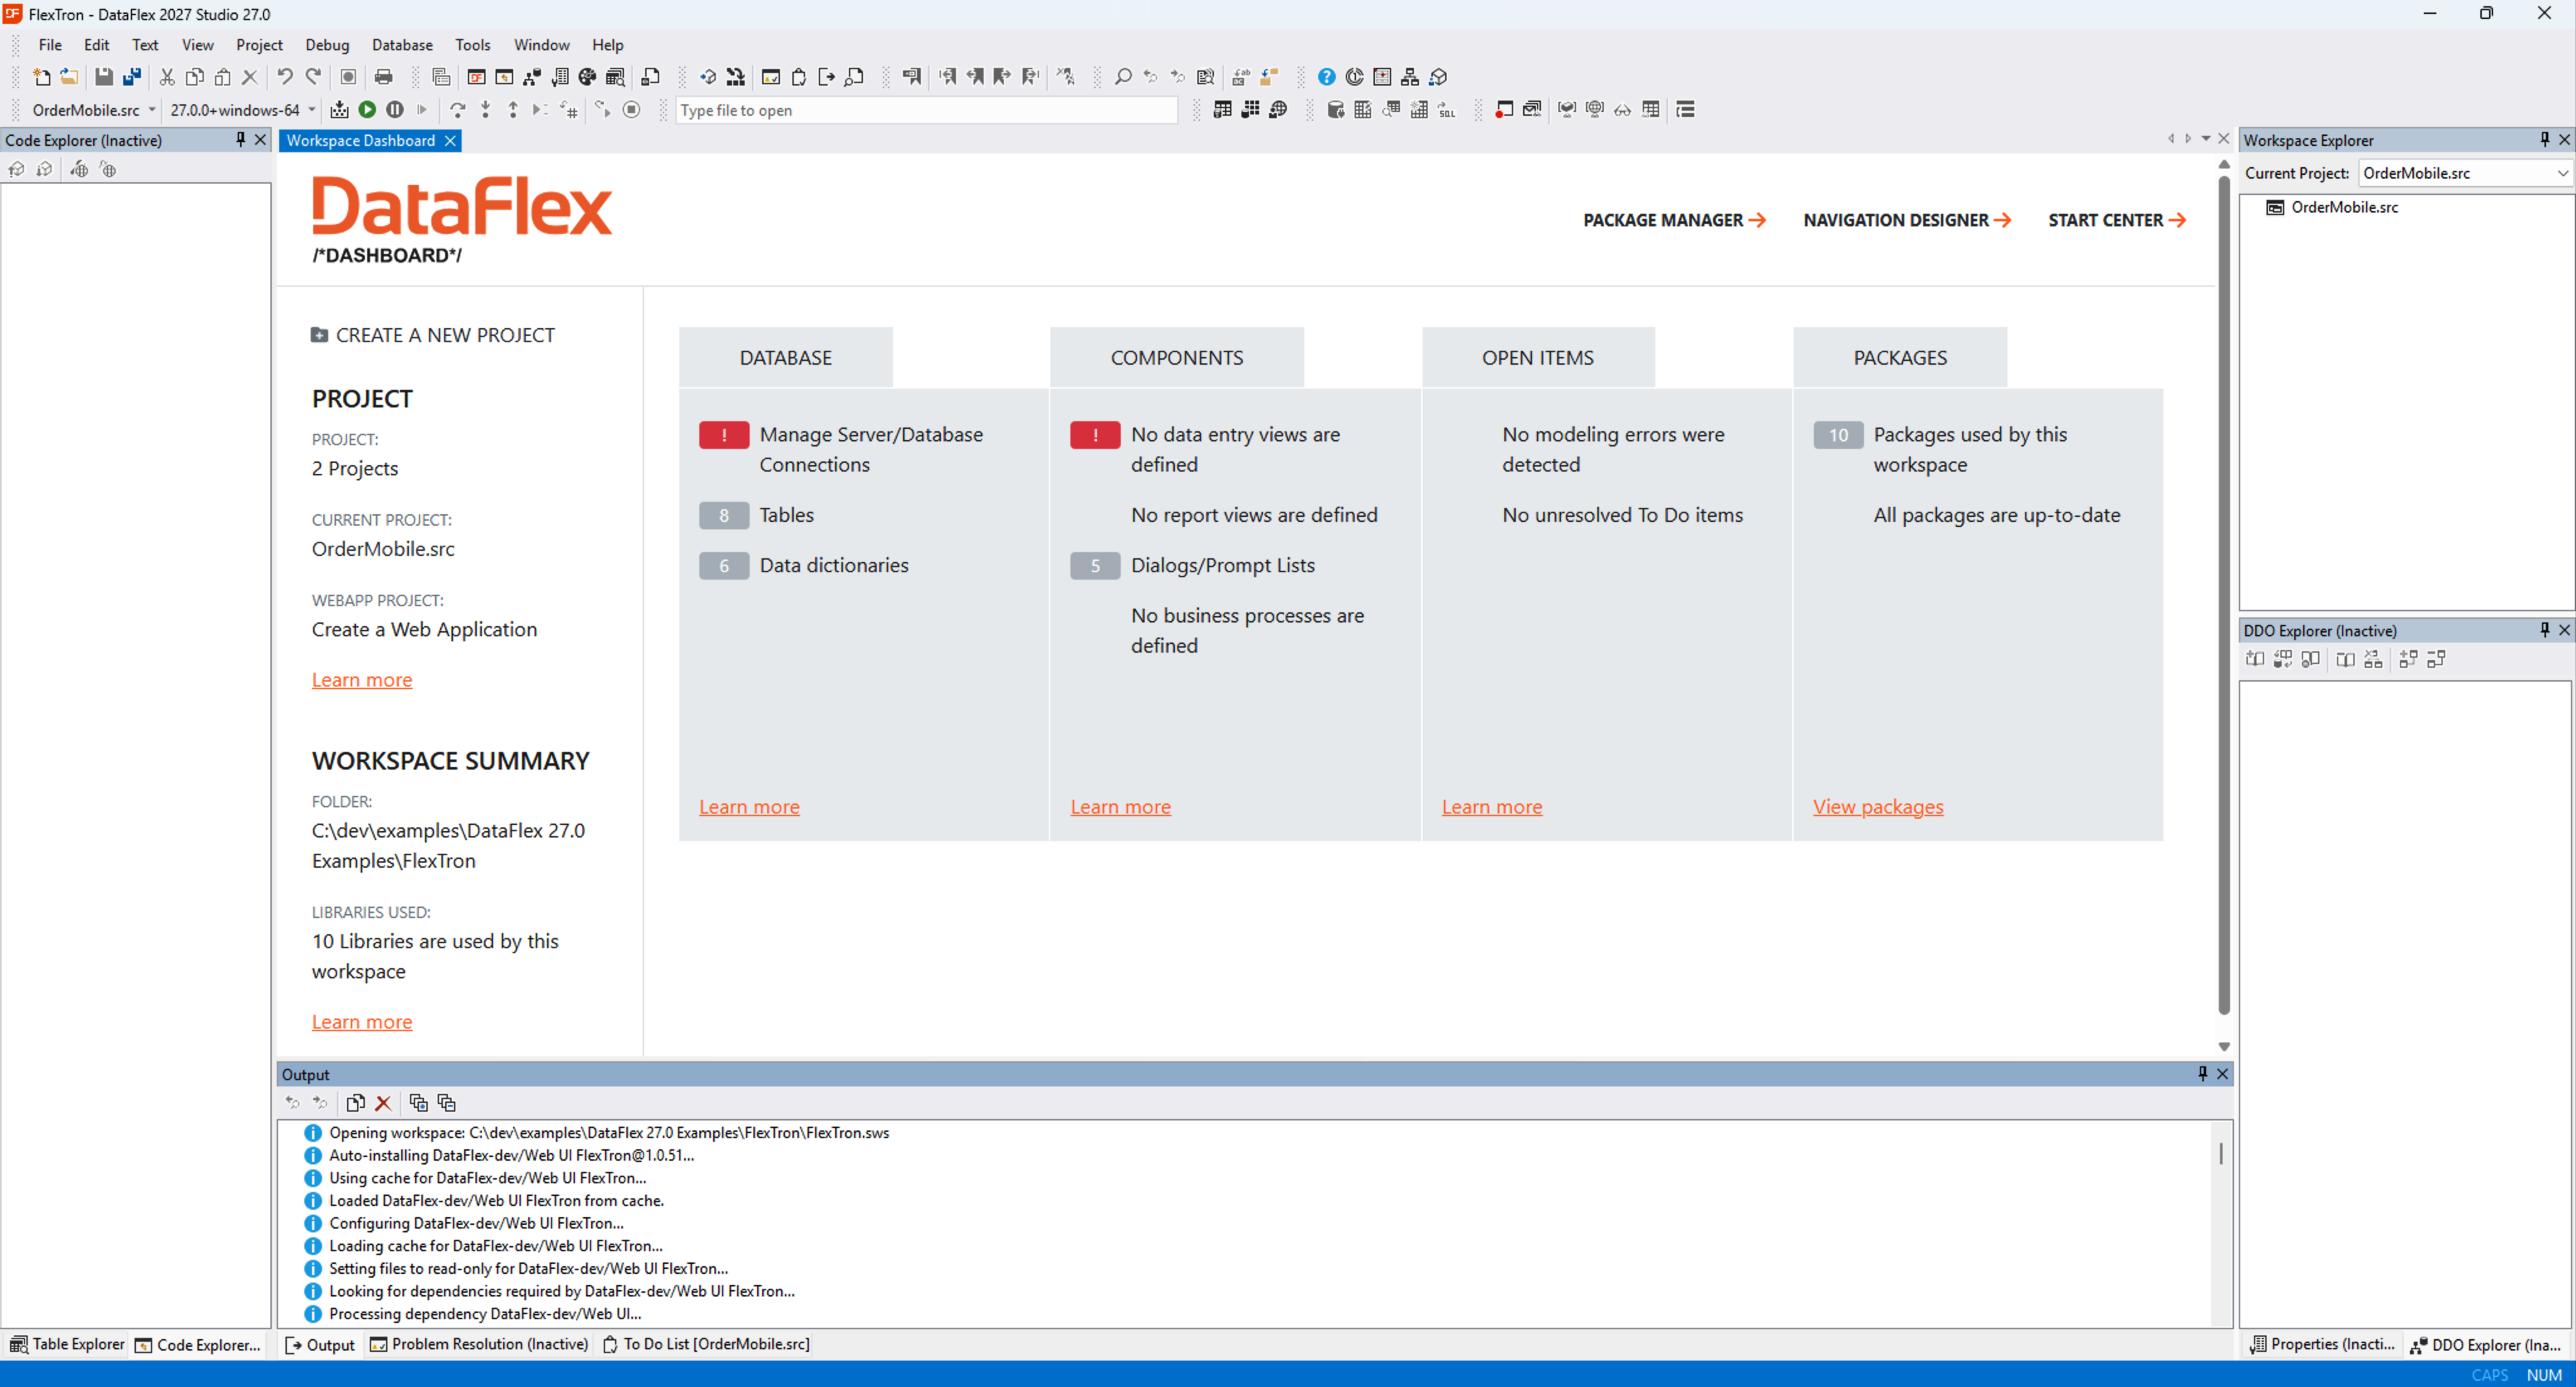Screen dimensions: 2576x1387
Task: Click CREATE A NEW PROJECT
Action: [433, 335]
